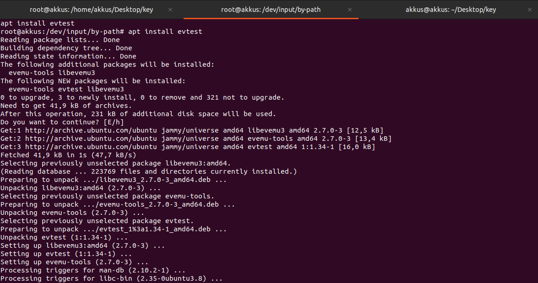
Task: Click the 'Reading package lists... Done' line
Action: click(60, 40)
